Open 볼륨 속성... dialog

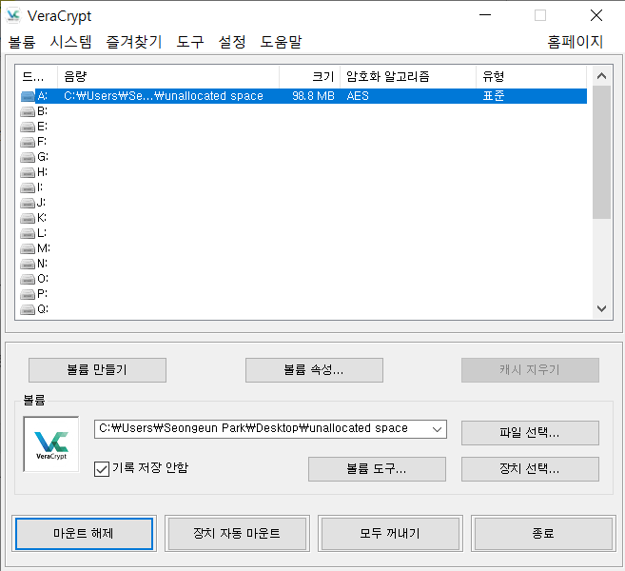(x=314, y=370)
